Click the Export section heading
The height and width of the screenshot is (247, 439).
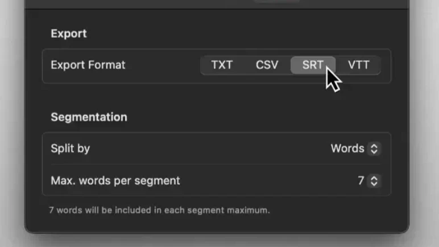[x=69, y=34]
